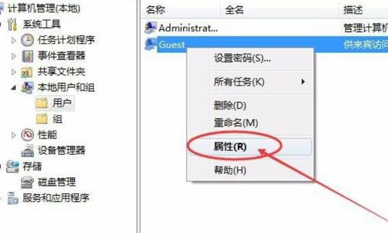Viewport: 388px width, 233px height.
Task: Click the Device Manager icon
Action: point(28,151)
